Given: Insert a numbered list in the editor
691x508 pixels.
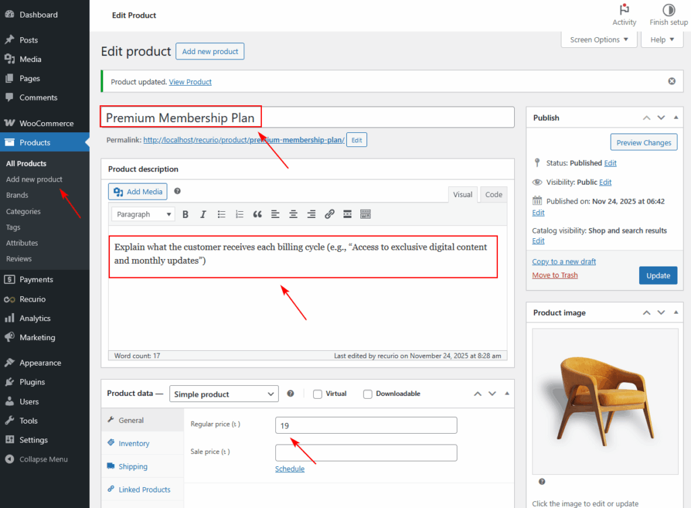Looking at the screenshot, I should tap(240, 214).
